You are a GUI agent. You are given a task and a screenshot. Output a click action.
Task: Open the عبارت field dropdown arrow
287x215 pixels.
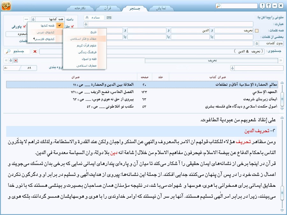[86, 24]
